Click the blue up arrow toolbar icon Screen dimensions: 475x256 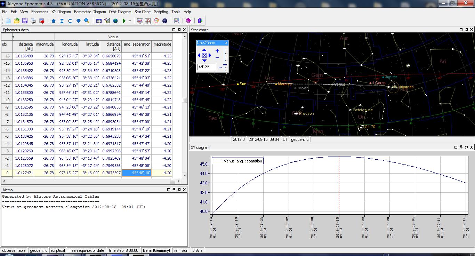(54, 21)
